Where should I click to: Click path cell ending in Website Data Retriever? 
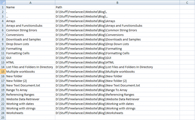[117, 99]
